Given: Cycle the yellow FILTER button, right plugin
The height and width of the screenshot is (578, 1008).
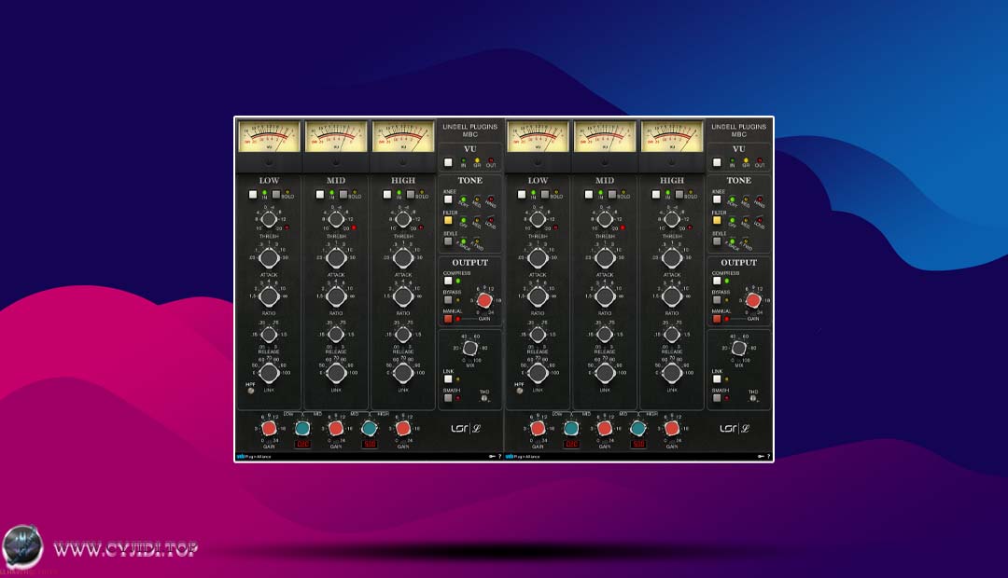Looking at the screenshot, I should [717, 220].
